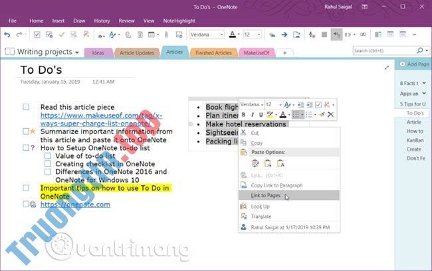432x271 pixels.
Task: Click the table insert icon in the toolbar
Action: [x=152, y=35]
